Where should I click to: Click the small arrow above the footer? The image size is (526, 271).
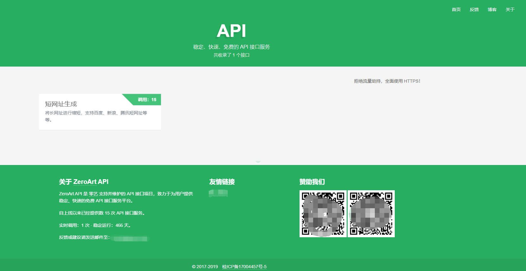click(x=258, y=162)
